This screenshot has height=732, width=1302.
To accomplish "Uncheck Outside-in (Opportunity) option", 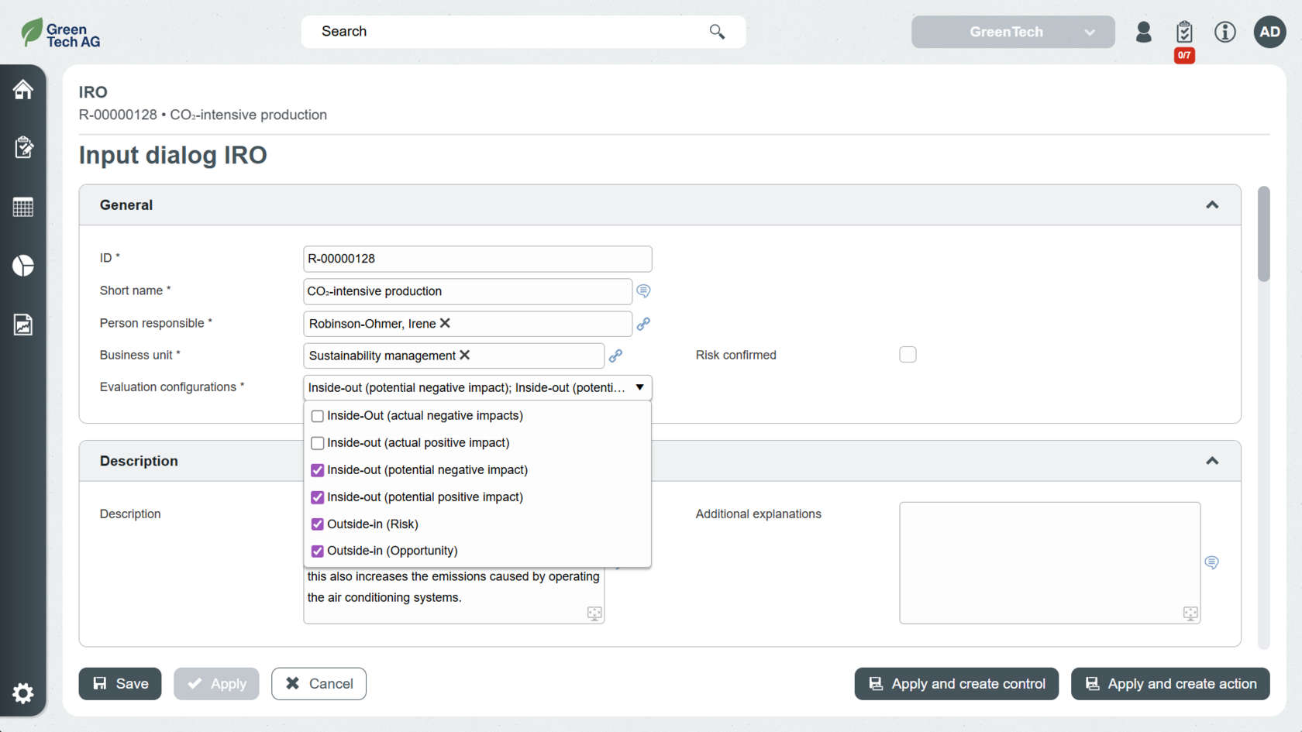I will point(318,552).
